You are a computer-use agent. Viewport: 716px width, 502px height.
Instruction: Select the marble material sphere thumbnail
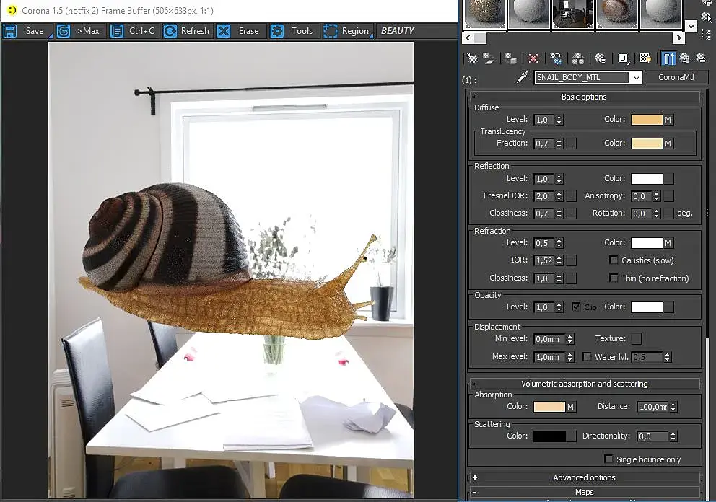[x=617, y=14]
